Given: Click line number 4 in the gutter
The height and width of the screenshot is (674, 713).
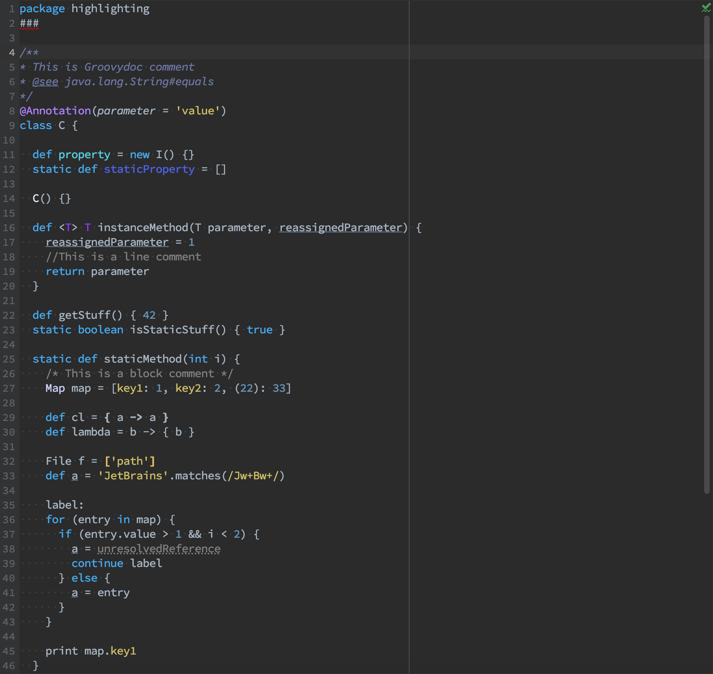Looking at the screenshot, I should pyautogui.click(x=12, y=53).
